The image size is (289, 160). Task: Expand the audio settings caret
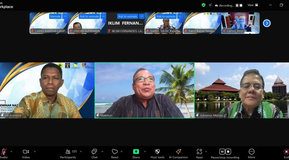tap(11, 151)
